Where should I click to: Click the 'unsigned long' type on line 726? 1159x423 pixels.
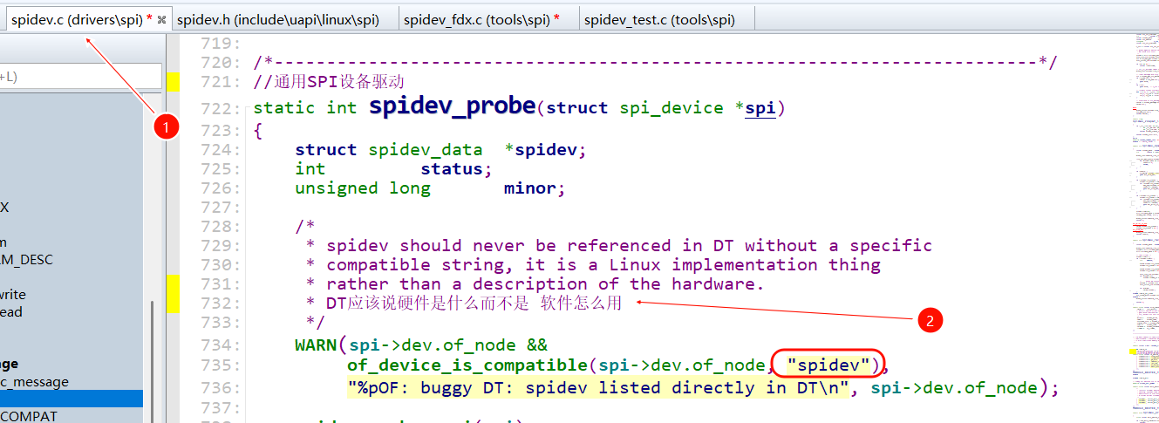[x=363, y=188]
